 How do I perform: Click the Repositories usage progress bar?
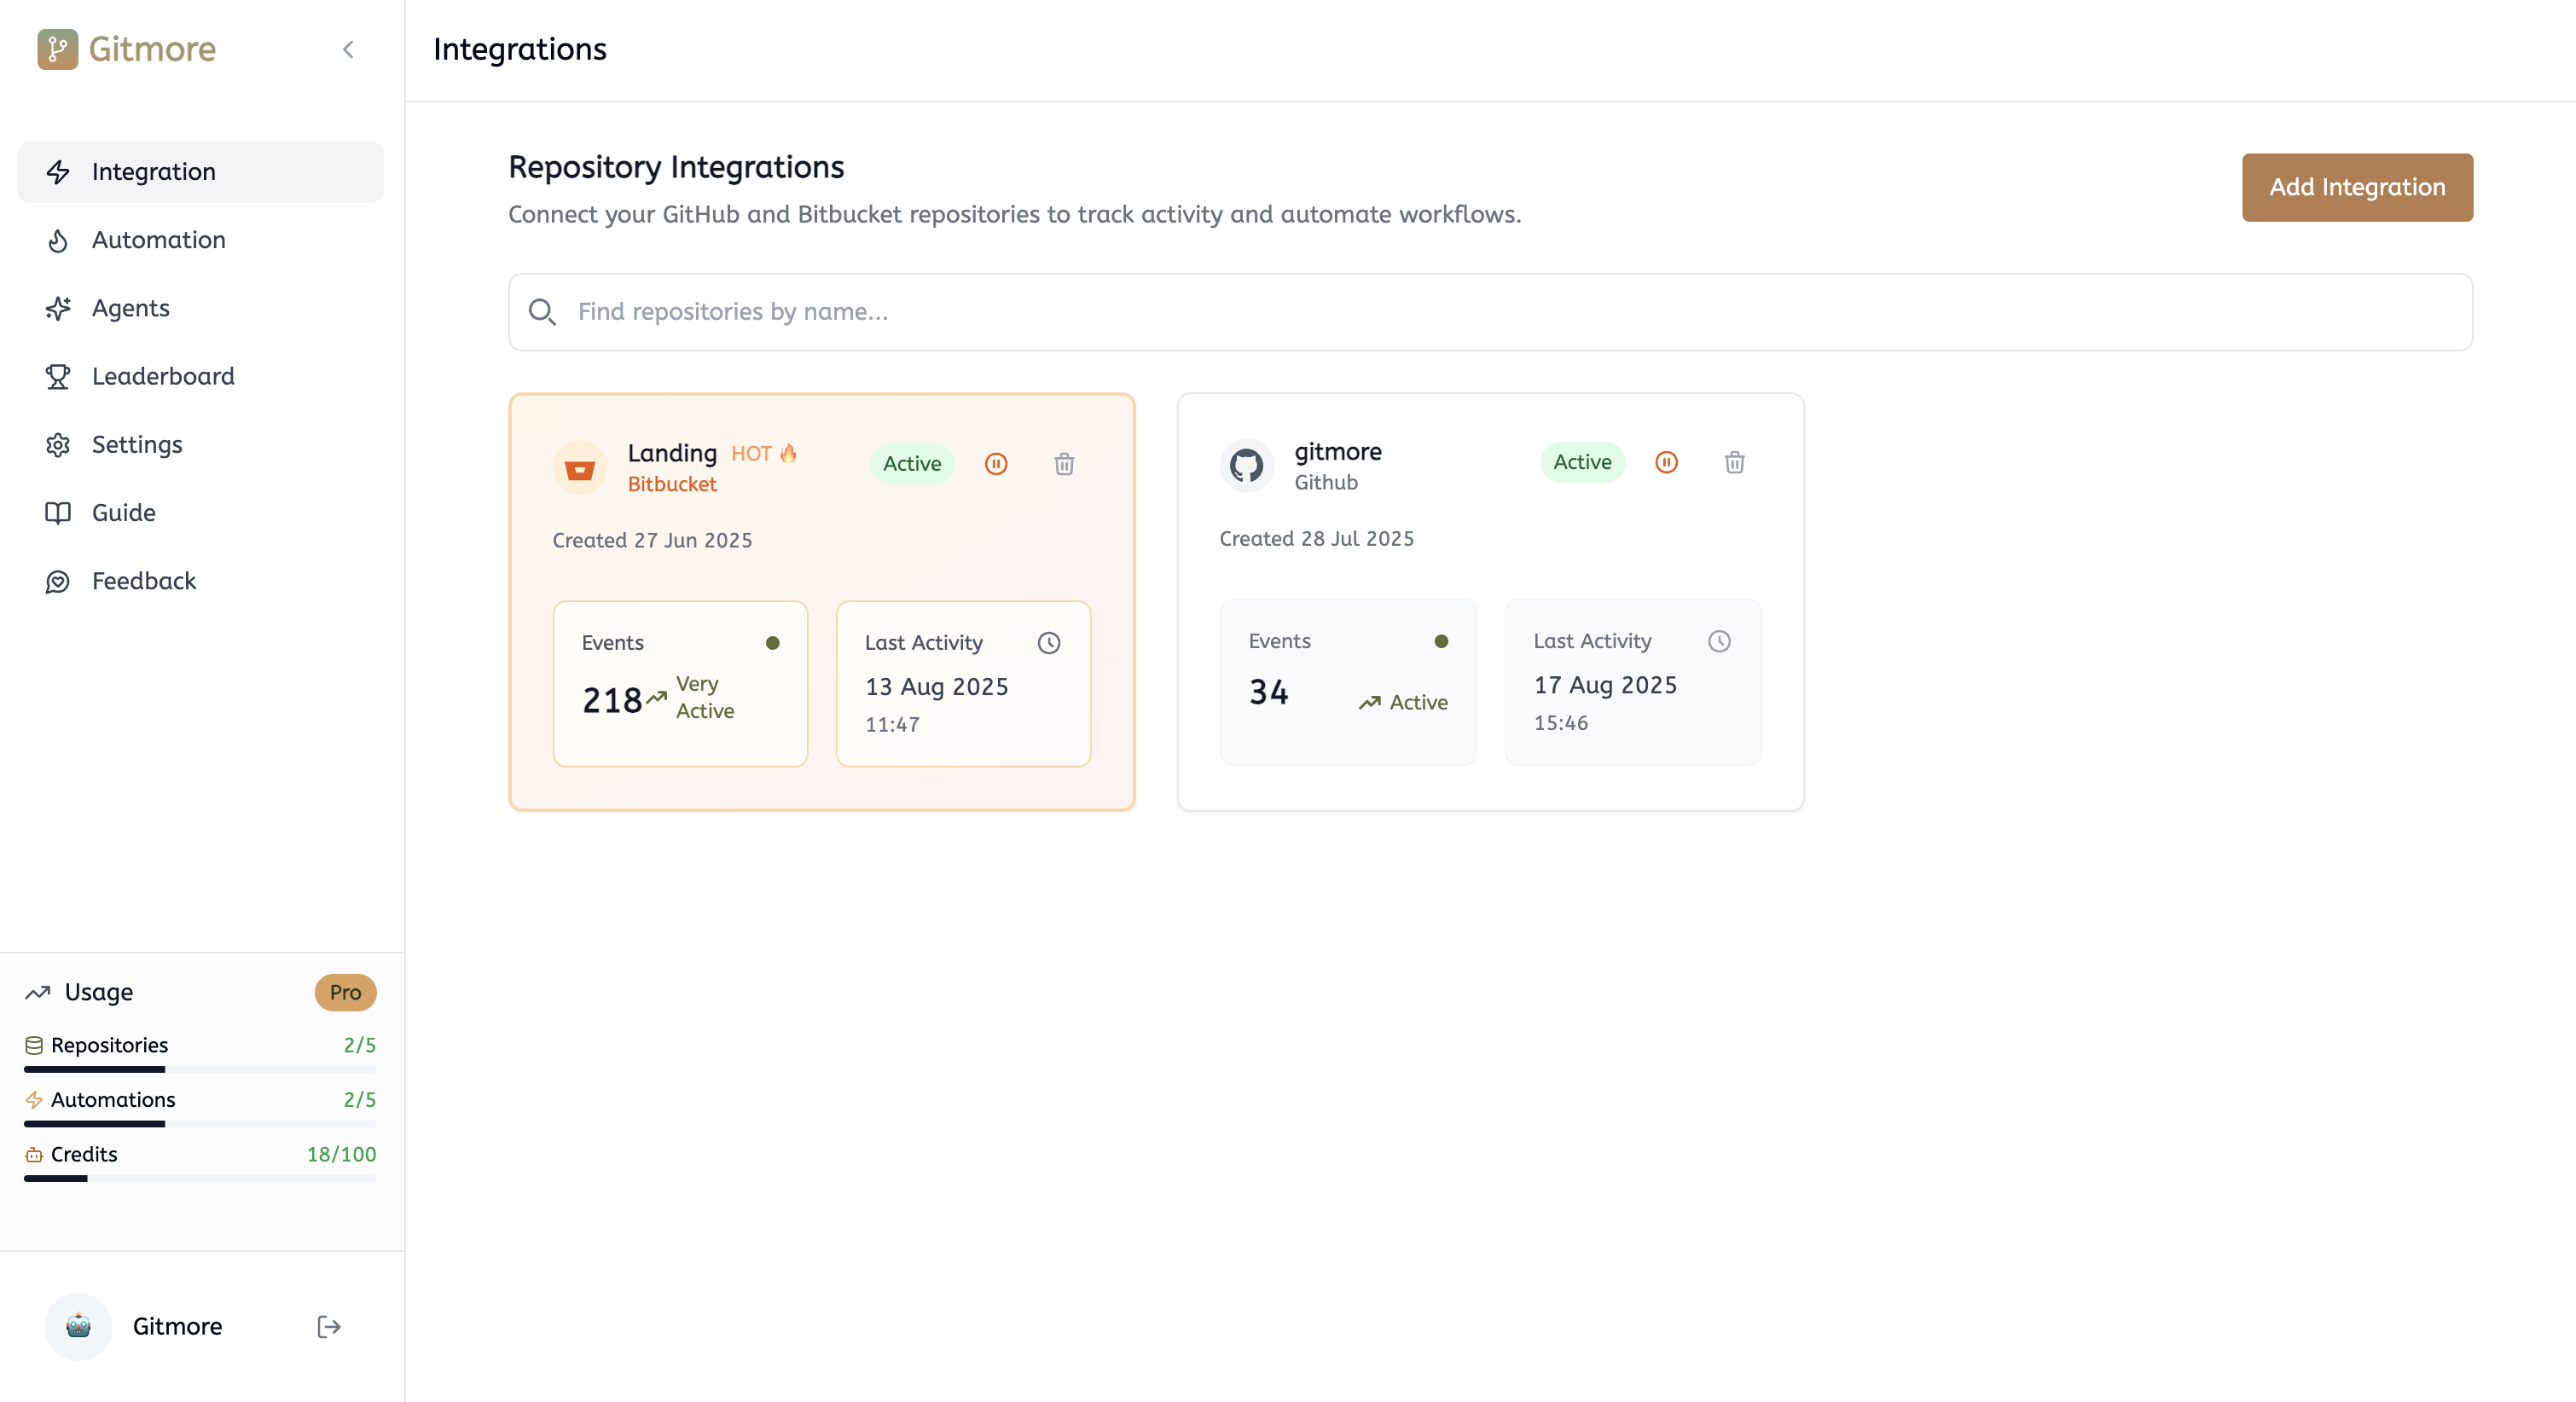[x=200, y=1070]
